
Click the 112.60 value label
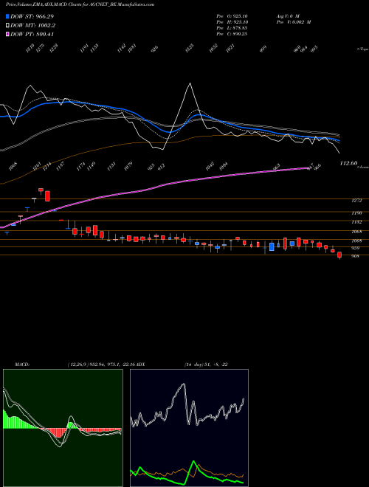point(348,163)
